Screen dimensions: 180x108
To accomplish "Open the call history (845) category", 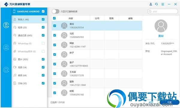I will pyautogui.click(x=29, y=35).
